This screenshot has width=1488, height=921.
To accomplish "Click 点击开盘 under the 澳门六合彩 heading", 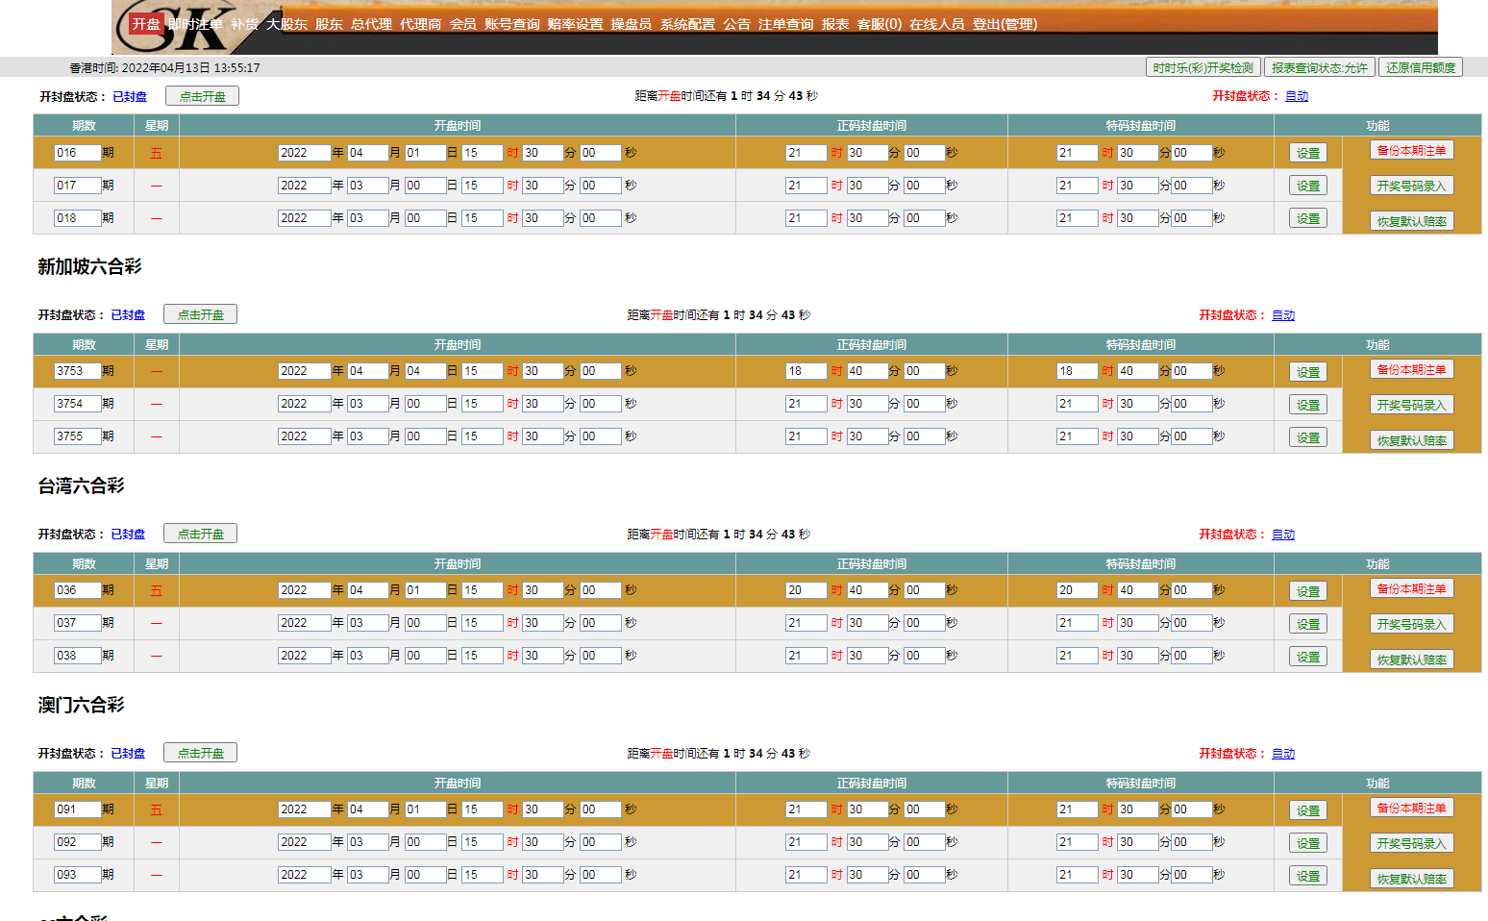I will (200, 753).
